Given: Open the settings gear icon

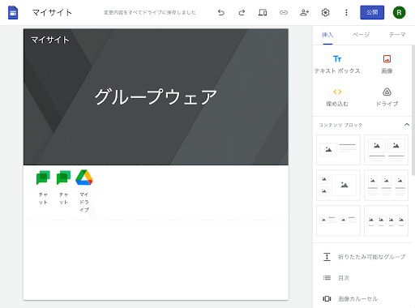Looking at the screenshot, I should click(325, 12).
